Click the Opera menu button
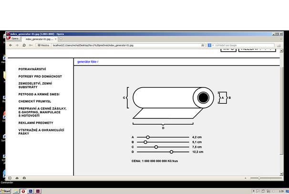 coord(14,39)
